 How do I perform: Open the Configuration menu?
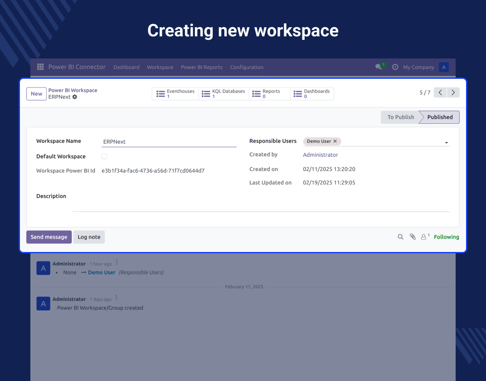point(246,67)
